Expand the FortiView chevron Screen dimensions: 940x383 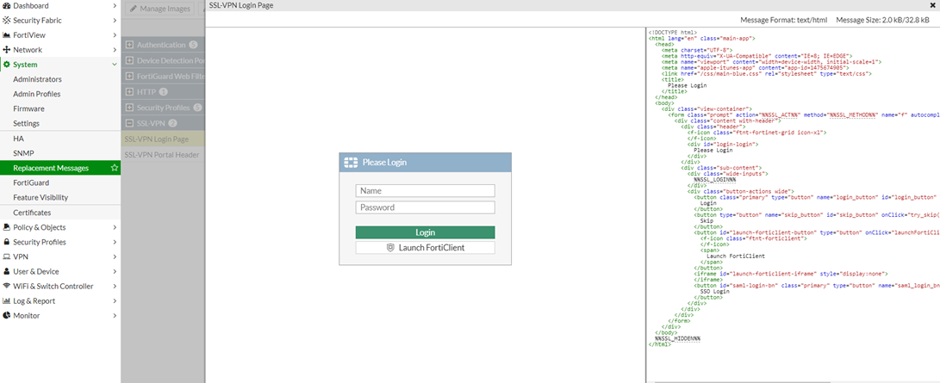(x=115, y=35)
